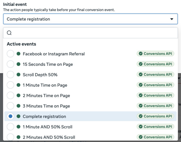Screen dimensions: 181x142
Task: Click Conversions API badge for Complete registration
Action: point(155,116)
